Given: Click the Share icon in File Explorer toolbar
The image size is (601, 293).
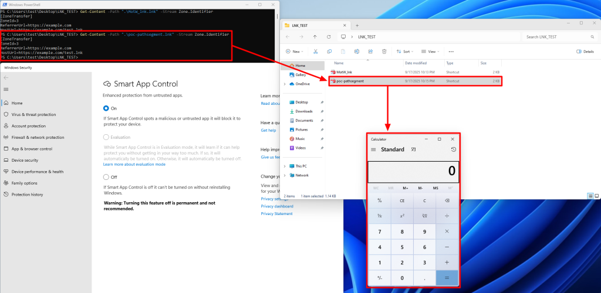Looking at the screenshot, I should pos(371,51).
